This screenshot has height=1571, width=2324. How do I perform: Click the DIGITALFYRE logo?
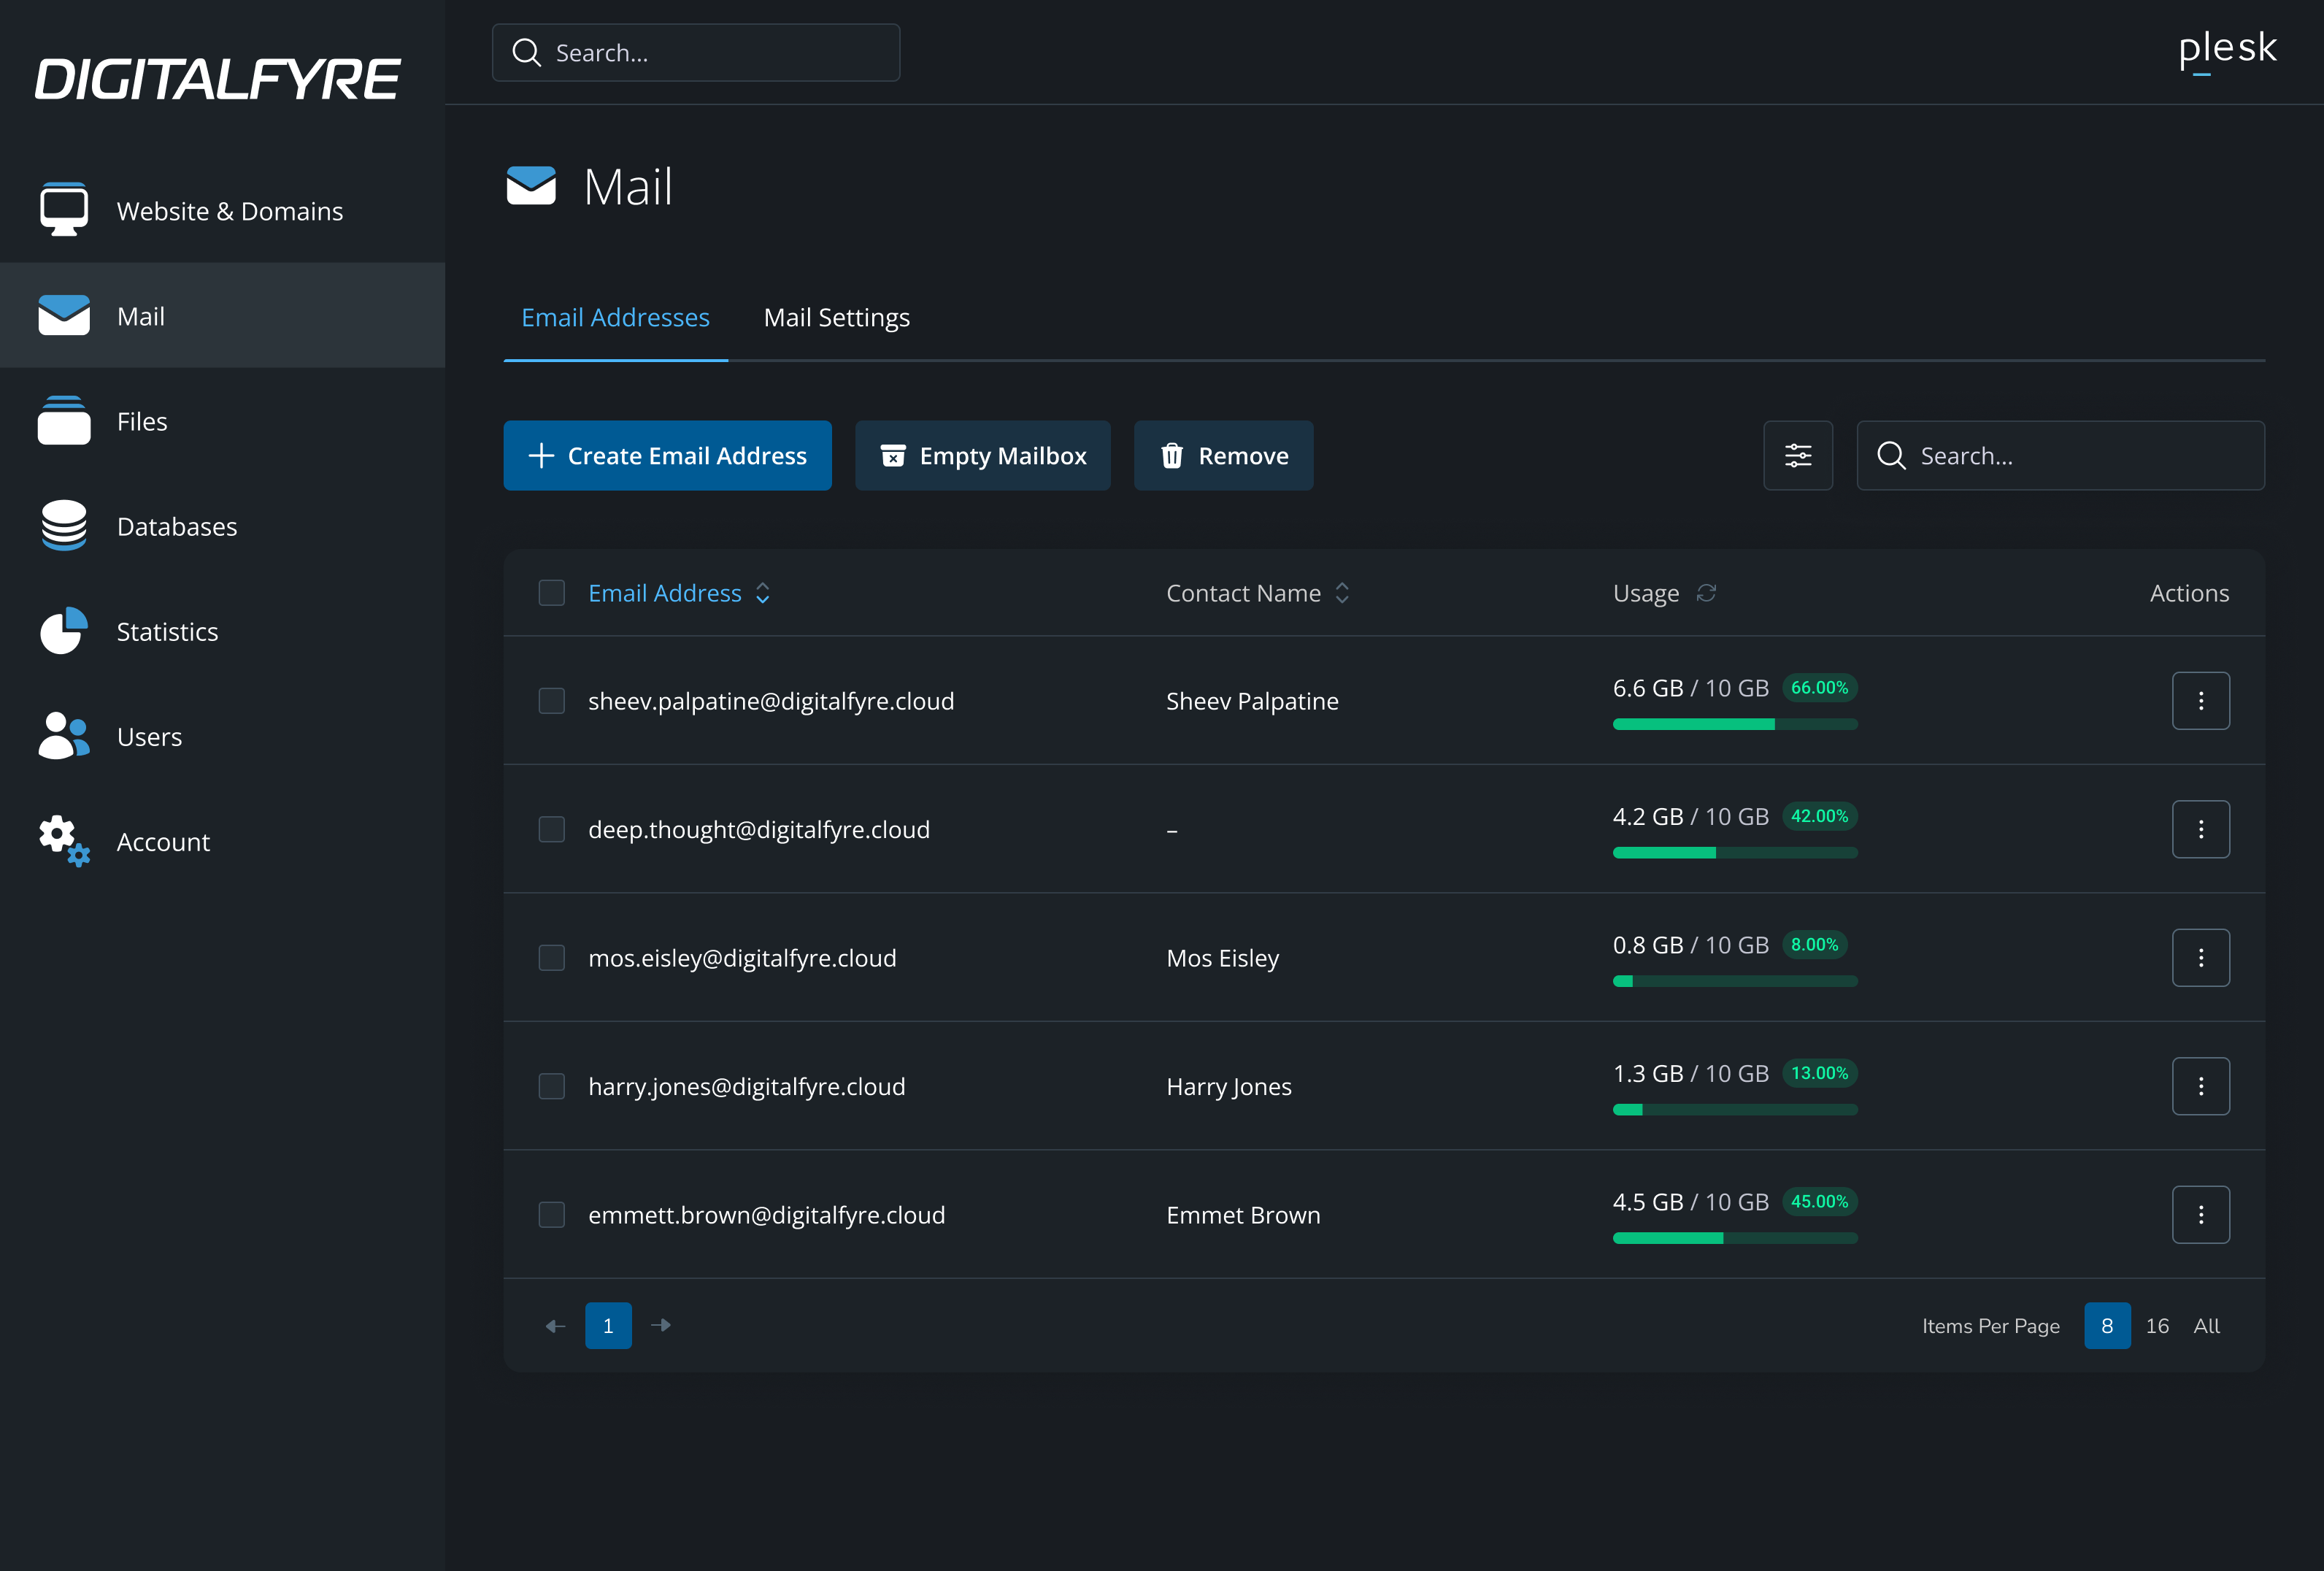[x=218, y=79]
